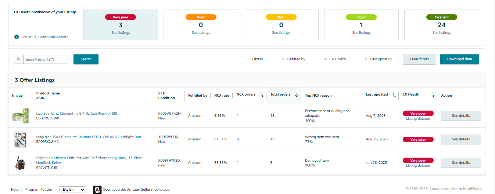The image size is (495, 194).
Task: Open MagLite flashlight product thumbnail
Action: tap(21, 140)
